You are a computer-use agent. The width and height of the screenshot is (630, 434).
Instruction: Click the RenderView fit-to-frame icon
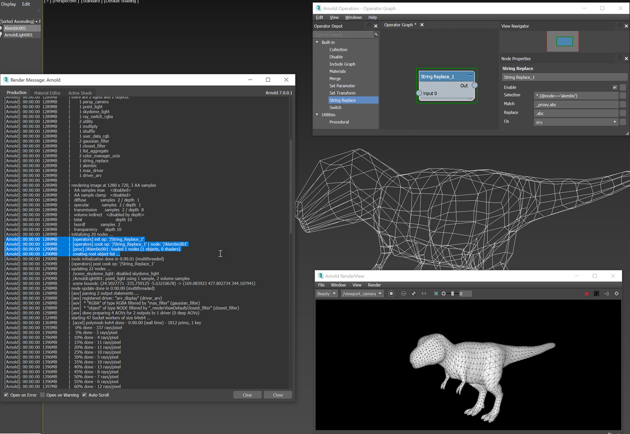(436, 294)
